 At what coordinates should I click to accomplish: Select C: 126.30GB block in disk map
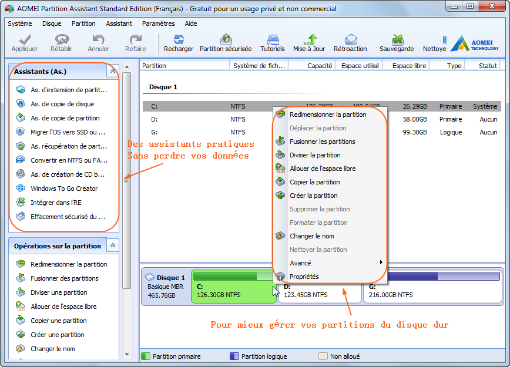[x=233, y=287]
